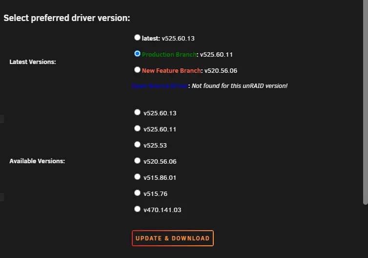368x258 pixels.
Task: Select the Production Branch v525.60.11 radio button
Action: [x=137, y=53]
